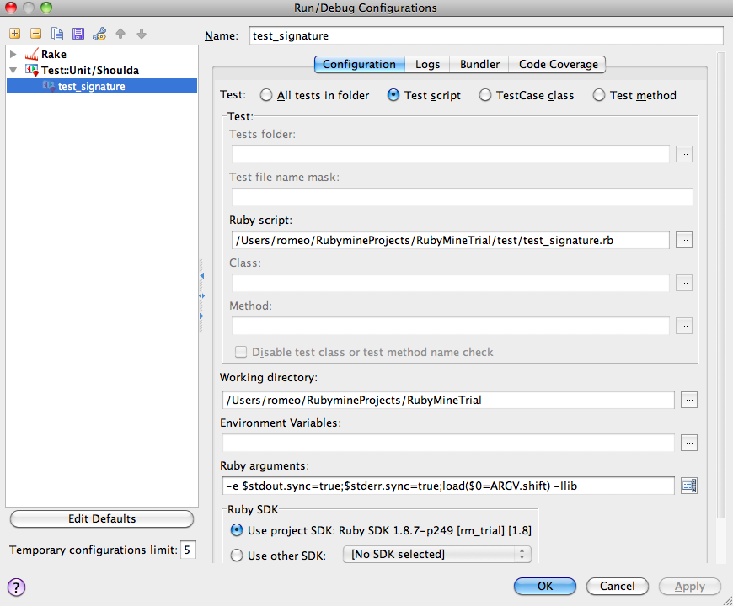
Task: Click the Ruby arguments field
Action: pos(449,486)
